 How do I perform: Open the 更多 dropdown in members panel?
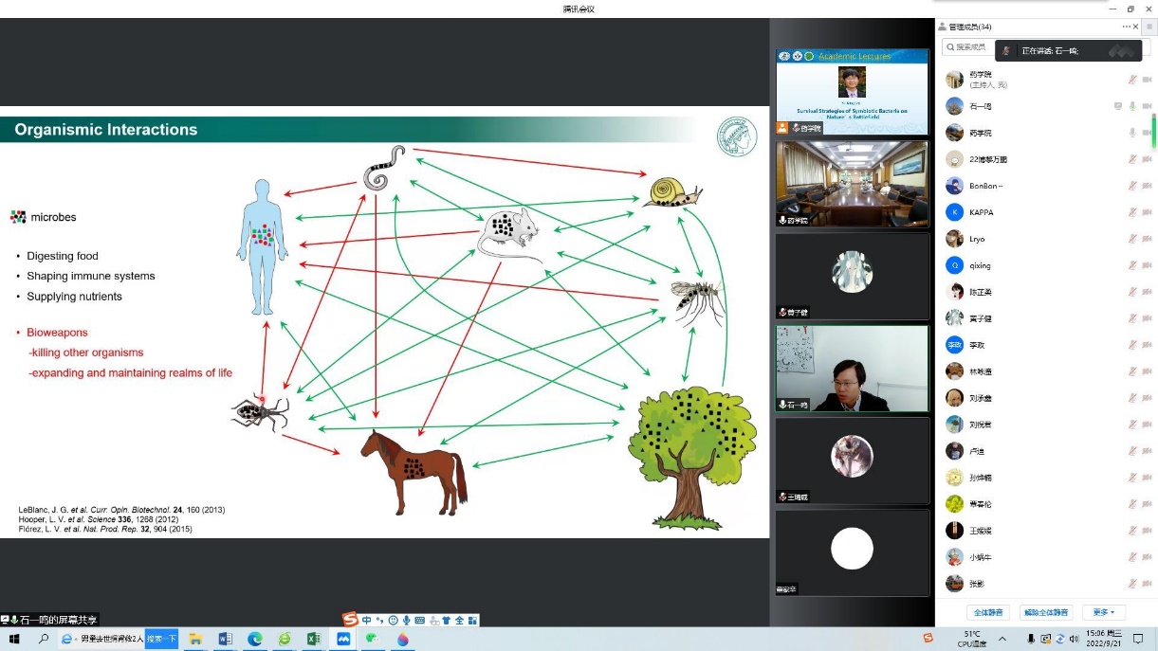coord(1103,612)
